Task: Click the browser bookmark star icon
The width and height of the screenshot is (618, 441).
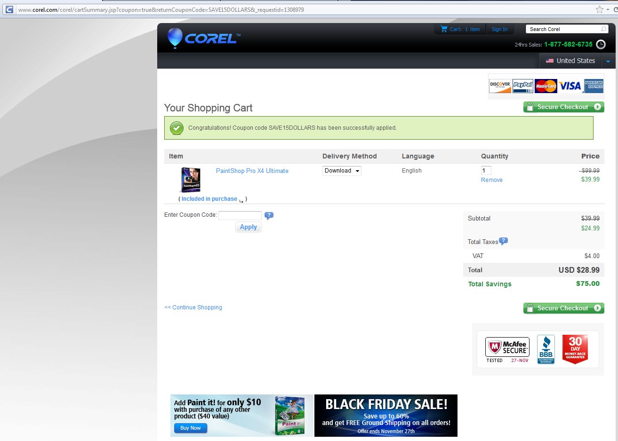Action: tap(599, 9)
